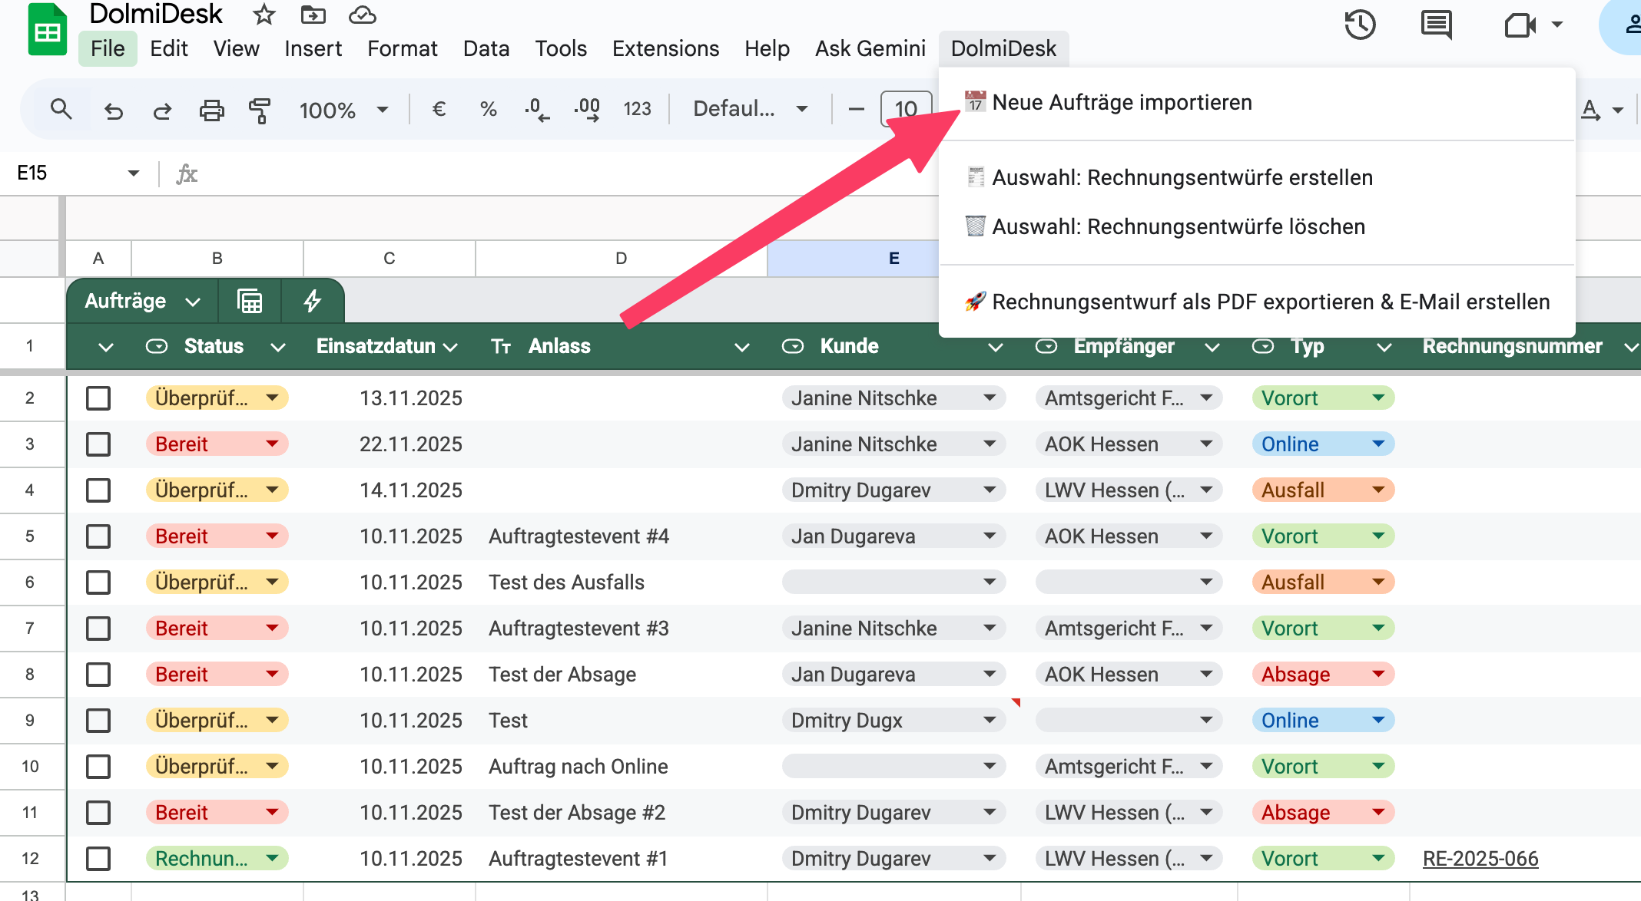Screen dimensions: 1641x901
Task: Open the Extensions menu
Action: [665, 48]
